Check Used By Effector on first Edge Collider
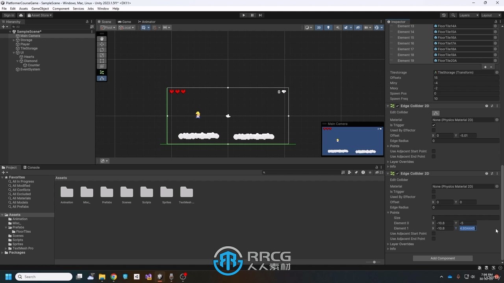Screen dimensions: 504x283 pos(434,130)
